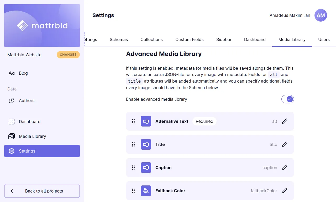The height and width of the screenshot is (202, 336).
Task: Select the Authors icon under Data
Action: pyautogui.click(x=11, y=100)
